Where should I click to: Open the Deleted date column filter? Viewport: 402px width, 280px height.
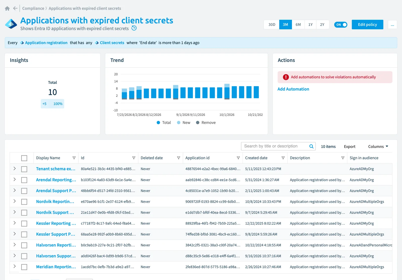(178, 158)
